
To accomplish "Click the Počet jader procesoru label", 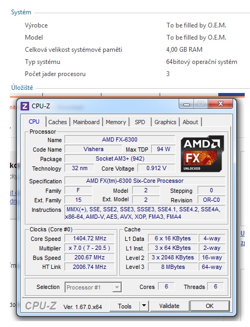I will click(55, 74).
